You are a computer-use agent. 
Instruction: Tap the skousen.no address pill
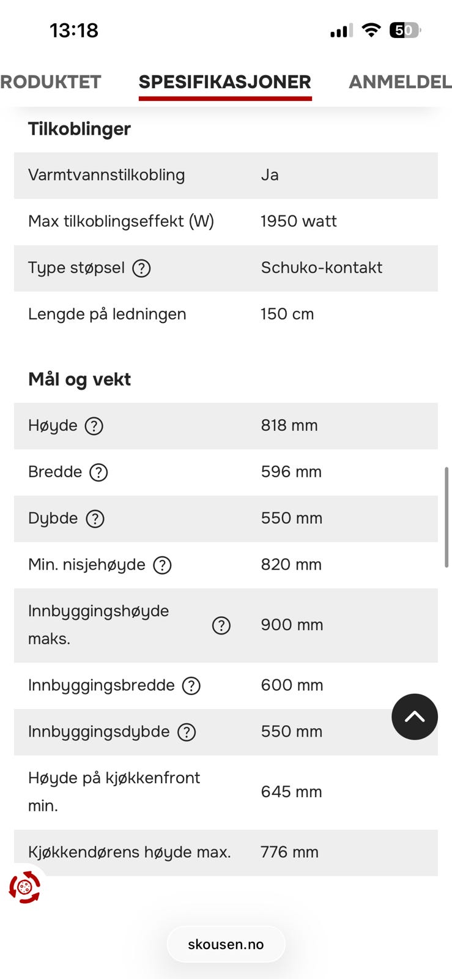pyautogui.click(x=226, y=944)
